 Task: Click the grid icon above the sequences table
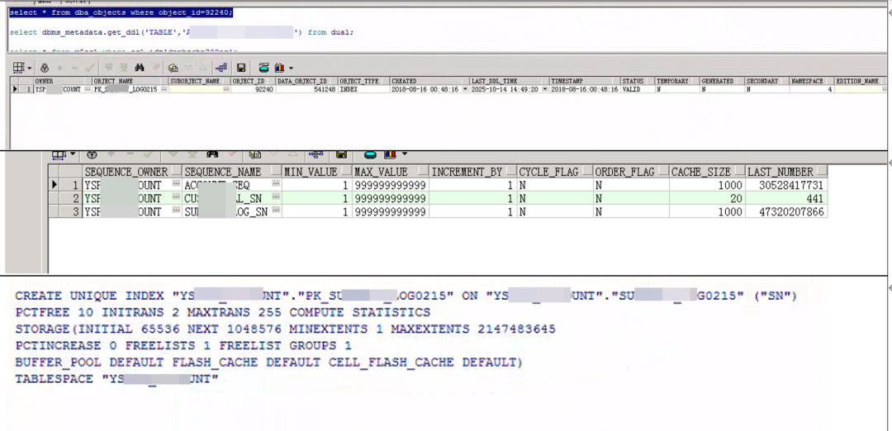click(x=59, y=154)
